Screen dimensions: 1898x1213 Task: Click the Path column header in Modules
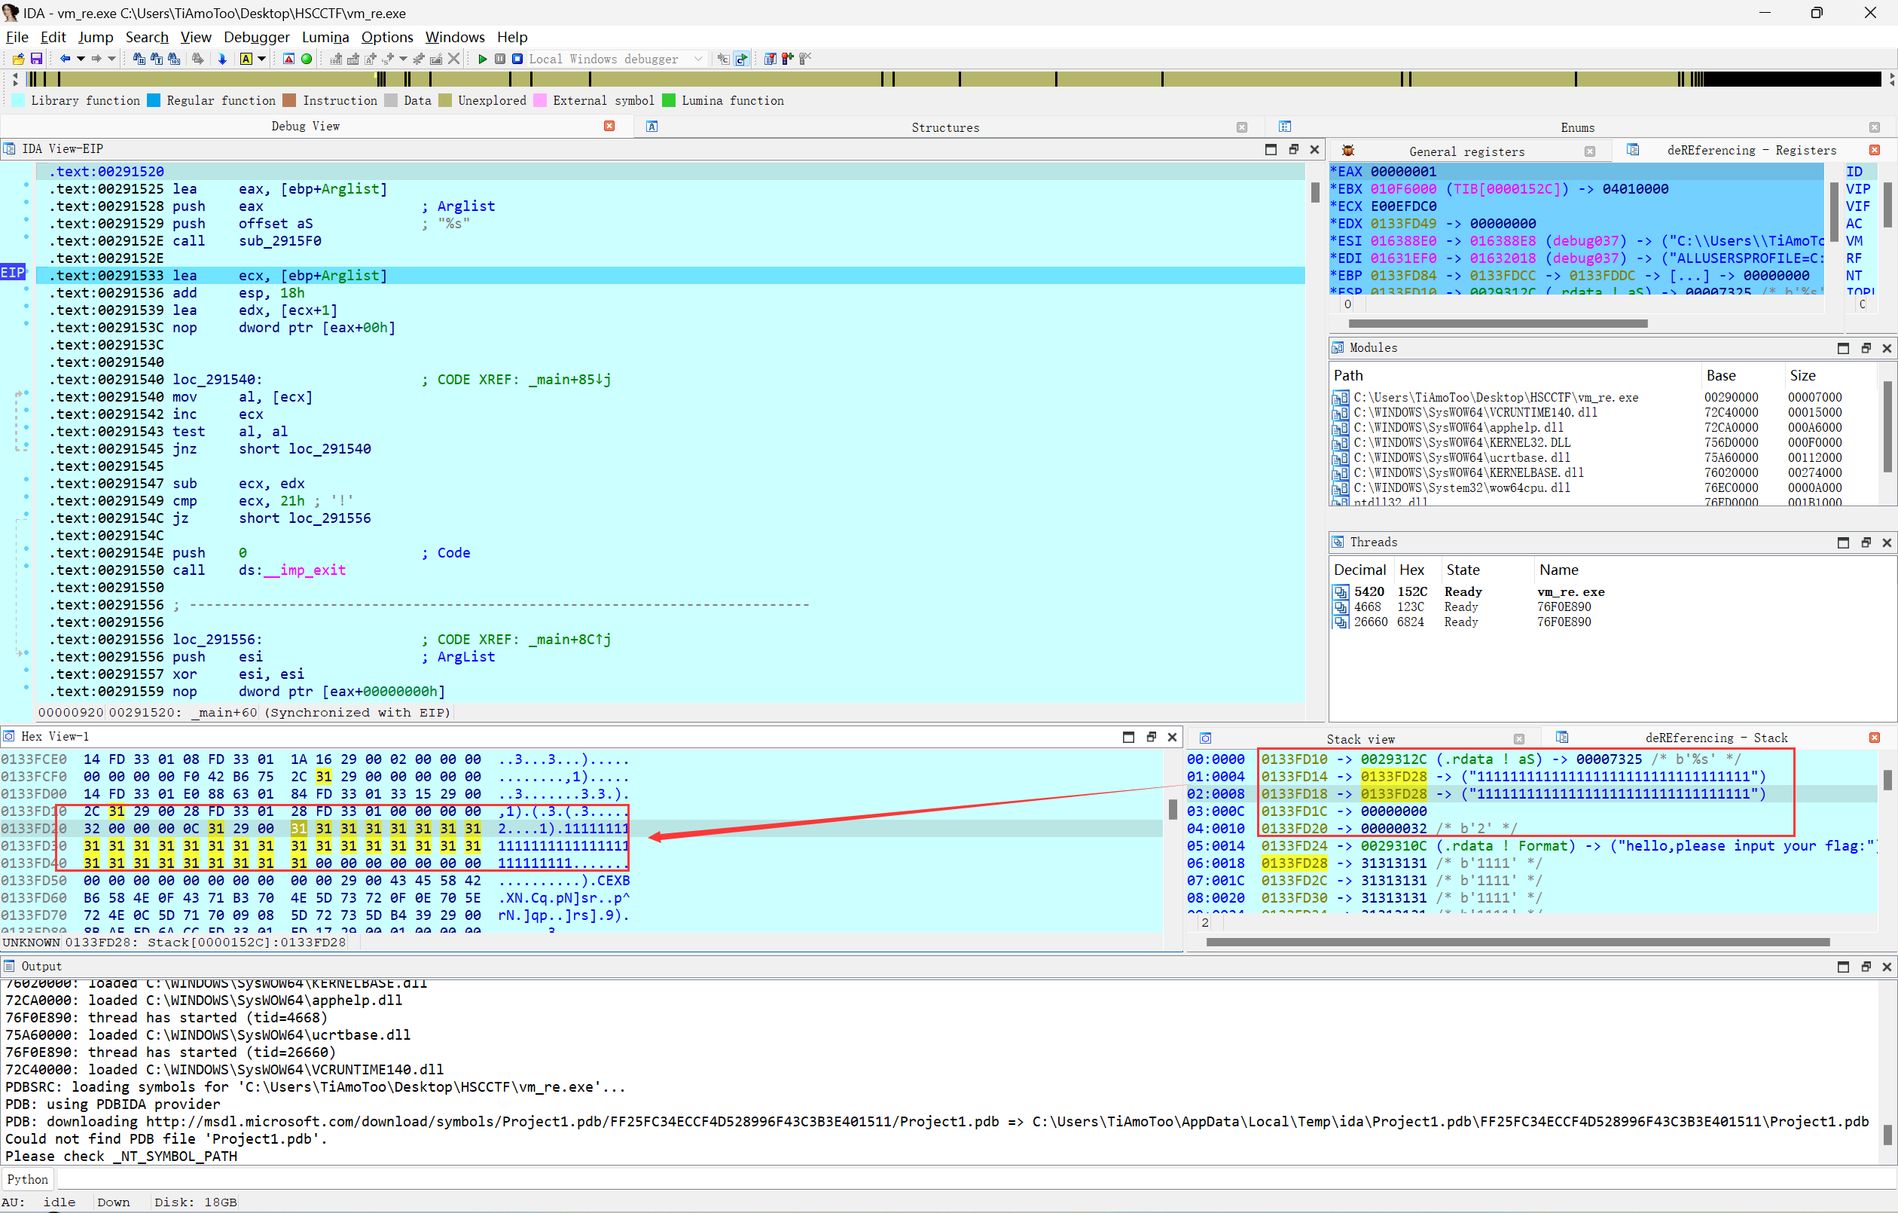[1513, 375]
